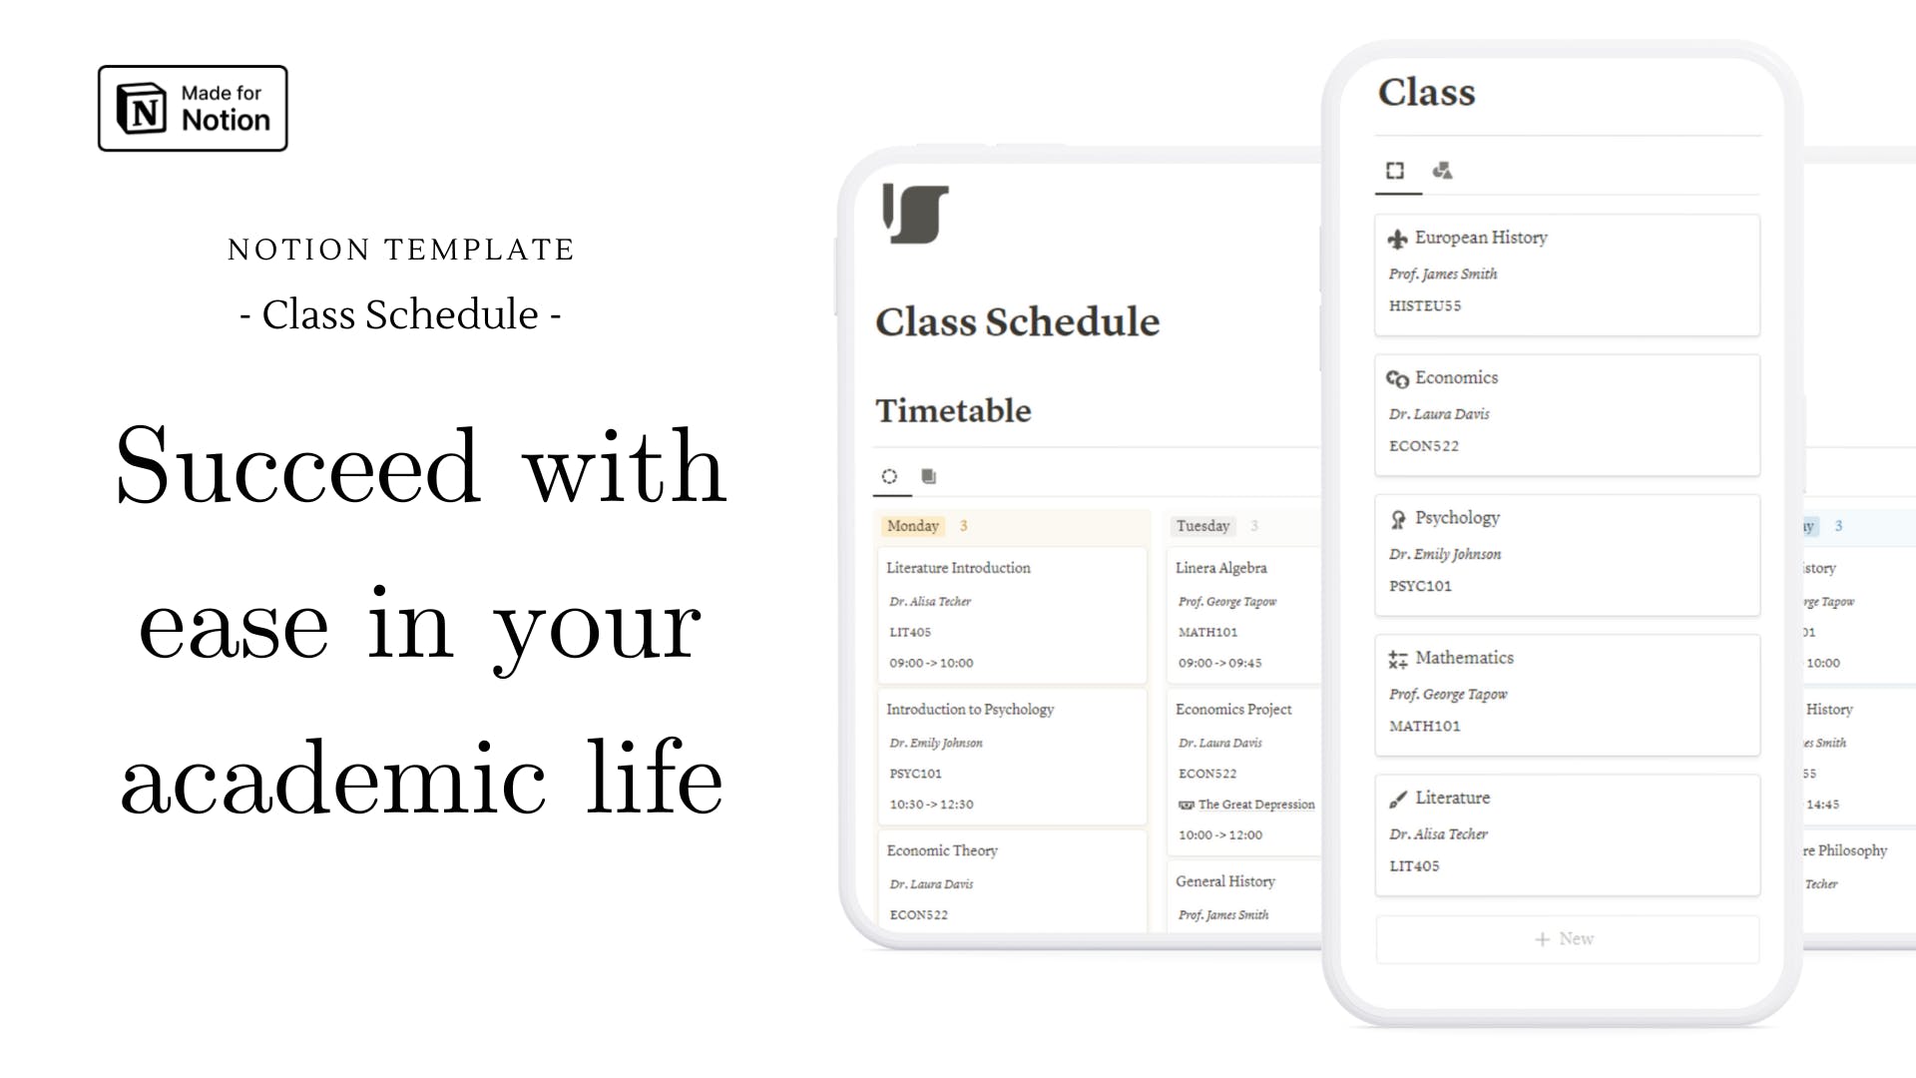This screenshot has width=1916, height=1078.
Task: Toggle the table/grid view icon in timetable
Action: (928, 475)
